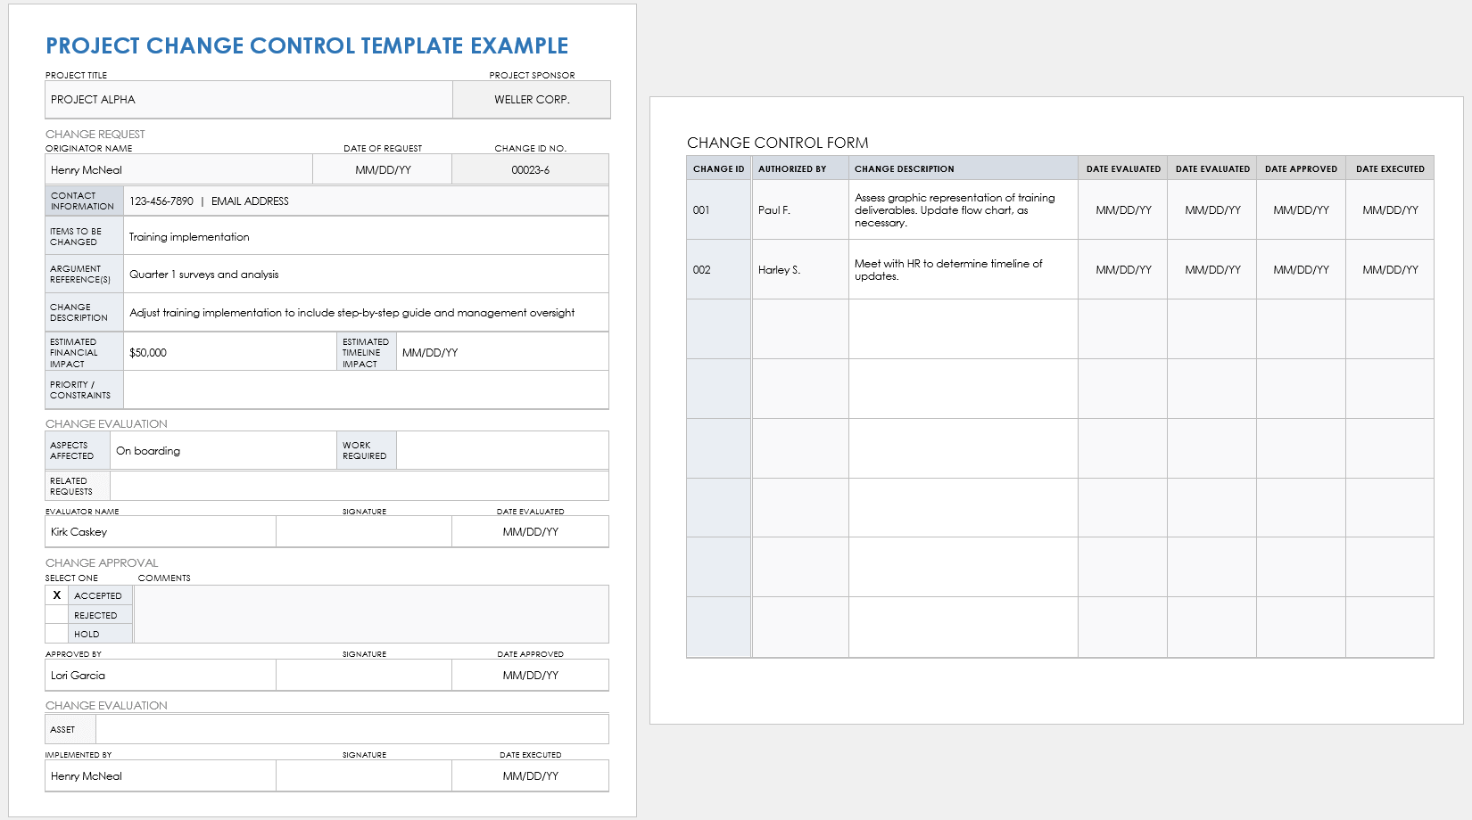Viewport: 1472px width, 820px height.
Task: Select the Training implementation items field
Action: click(366, 237)
